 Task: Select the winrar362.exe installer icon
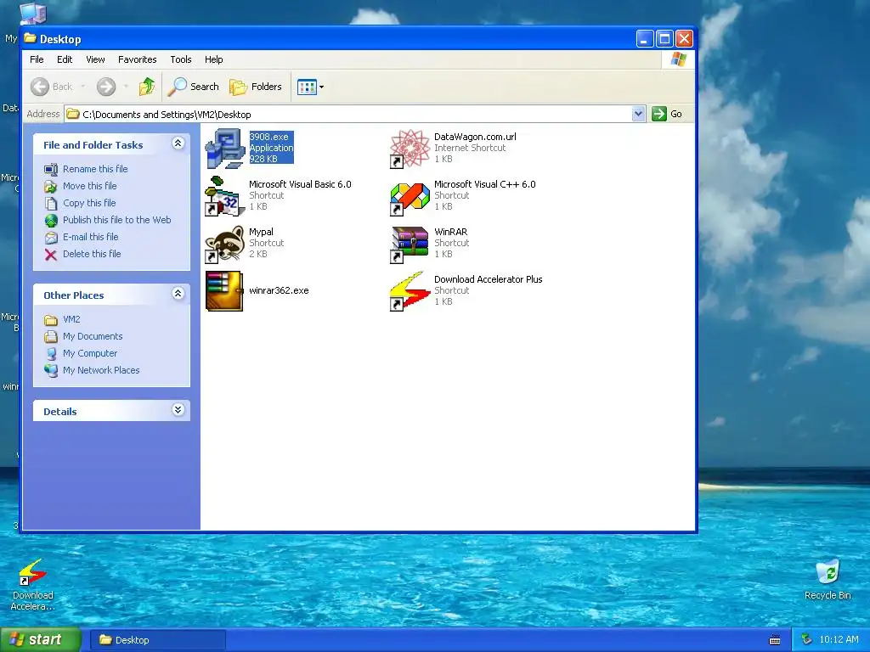click(224, 291)
